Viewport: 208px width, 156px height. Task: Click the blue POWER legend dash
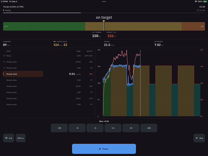tap(93, 32)
